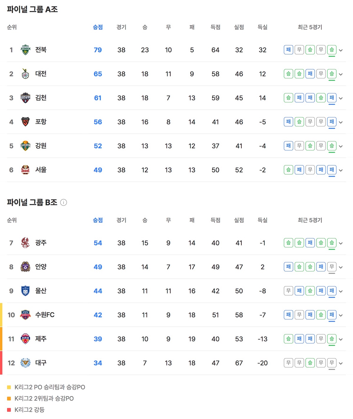Open the 수원FC team link
The height and width of the screenshot is (419, 353).
[45, 315]
